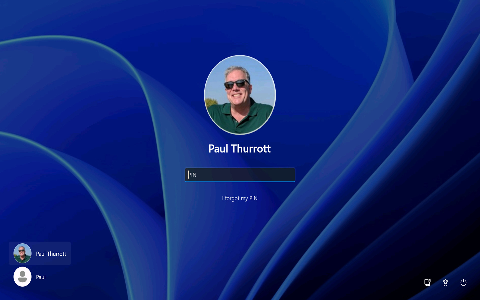Image resolution: width=480 pixels, height=300 pixels.
Task: Select the generic gray avatar for Paul
Action: point(22,277)
